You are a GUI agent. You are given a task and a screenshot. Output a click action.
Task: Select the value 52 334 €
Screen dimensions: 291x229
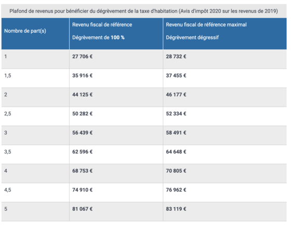(x=176, y=113)
